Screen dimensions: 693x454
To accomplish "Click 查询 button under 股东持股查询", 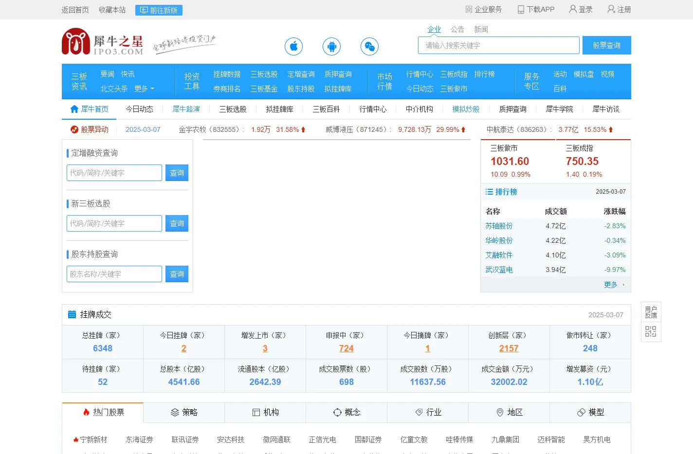I will 177,274.
